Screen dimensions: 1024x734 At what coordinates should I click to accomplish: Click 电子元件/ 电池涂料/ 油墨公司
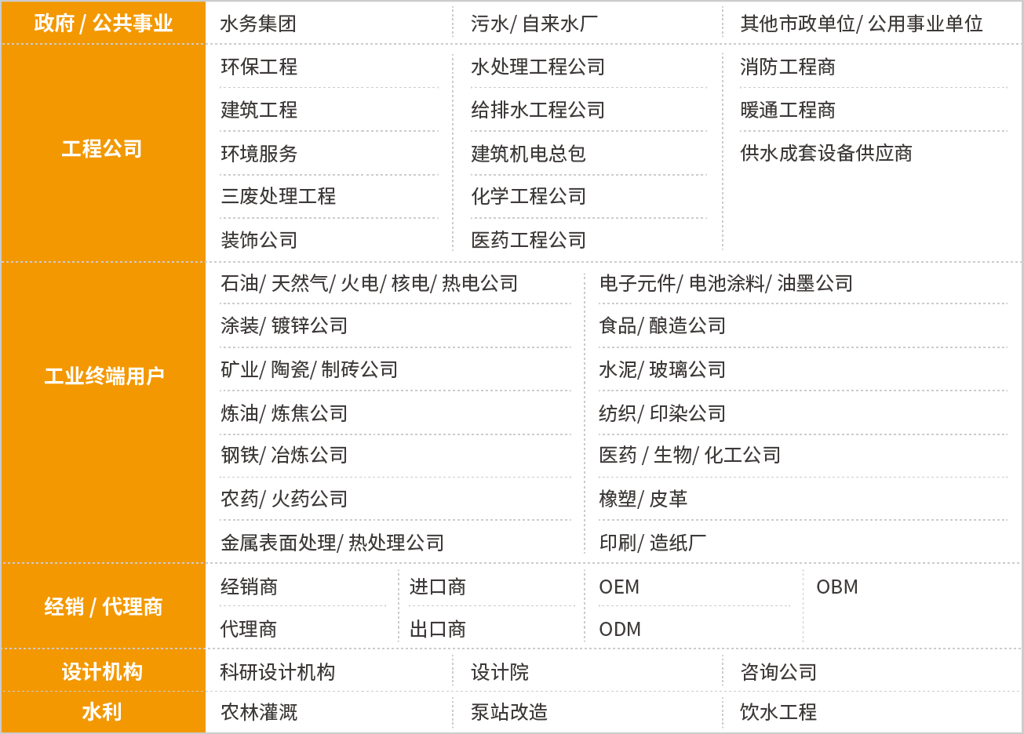tap(726, 284)
